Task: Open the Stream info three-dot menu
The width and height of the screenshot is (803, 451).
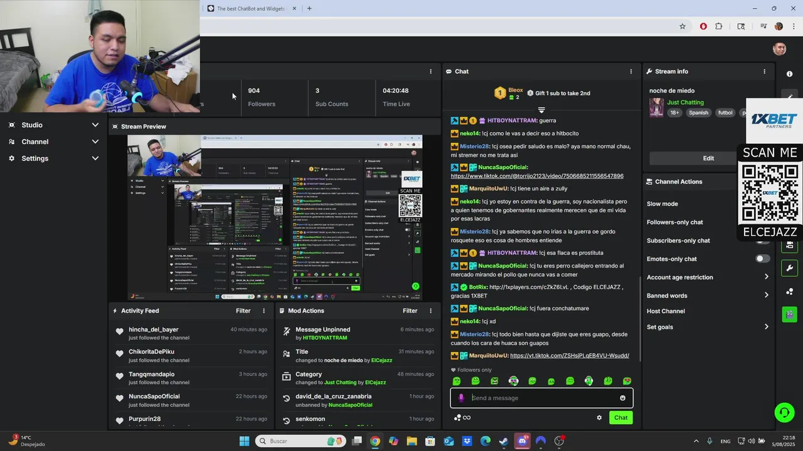Action: coord(764,71)
